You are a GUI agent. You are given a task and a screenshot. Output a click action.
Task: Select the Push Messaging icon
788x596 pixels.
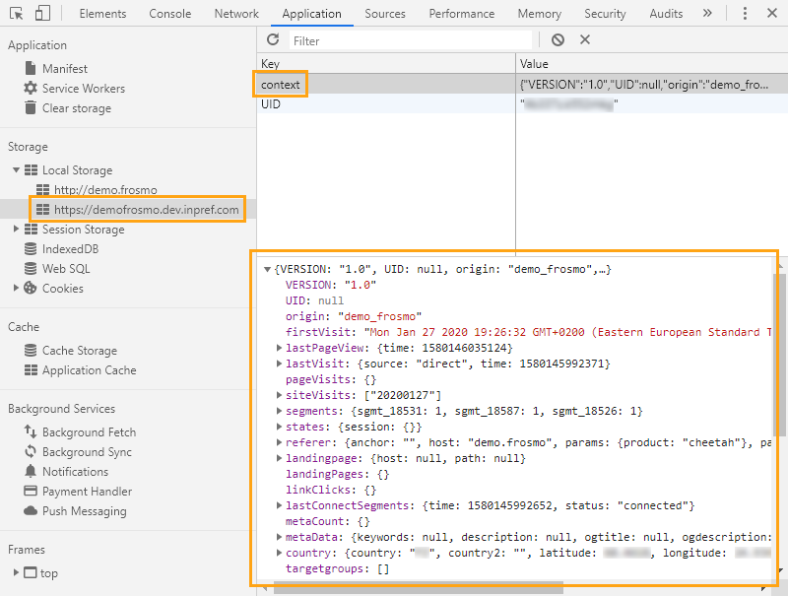(x=33, y=510)
